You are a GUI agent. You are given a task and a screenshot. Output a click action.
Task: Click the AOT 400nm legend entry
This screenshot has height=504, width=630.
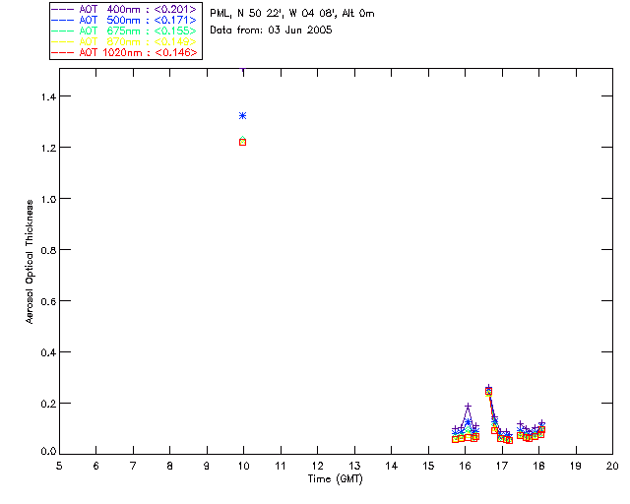pos(124,9)
